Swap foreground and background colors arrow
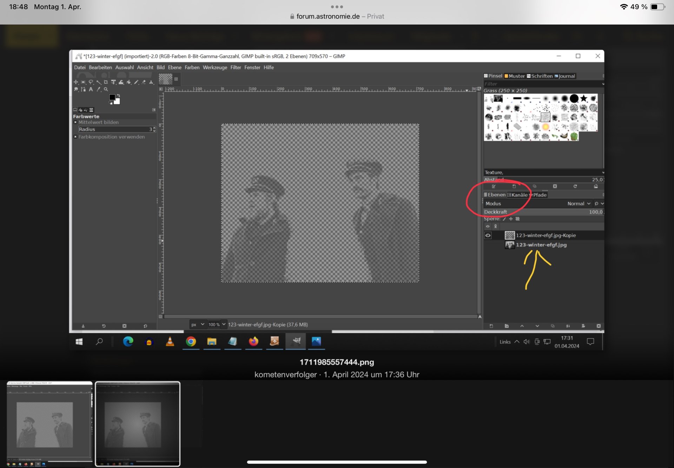This screenshot has height=468, width=674. point(118,95)
